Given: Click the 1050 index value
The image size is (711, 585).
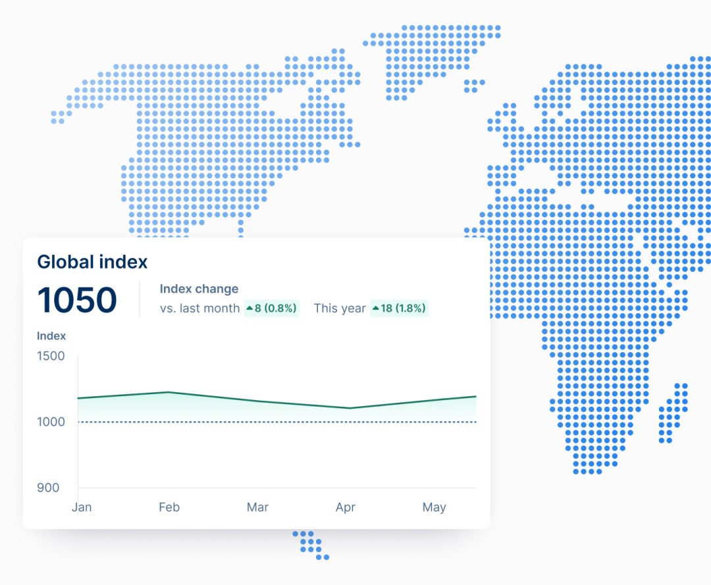Looking at the screenshot, I should (x=77, y=300).
